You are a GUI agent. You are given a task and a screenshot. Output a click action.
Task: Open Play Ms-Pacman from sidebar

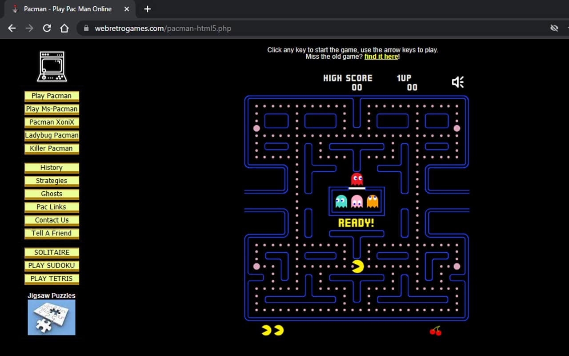point(52,109)
